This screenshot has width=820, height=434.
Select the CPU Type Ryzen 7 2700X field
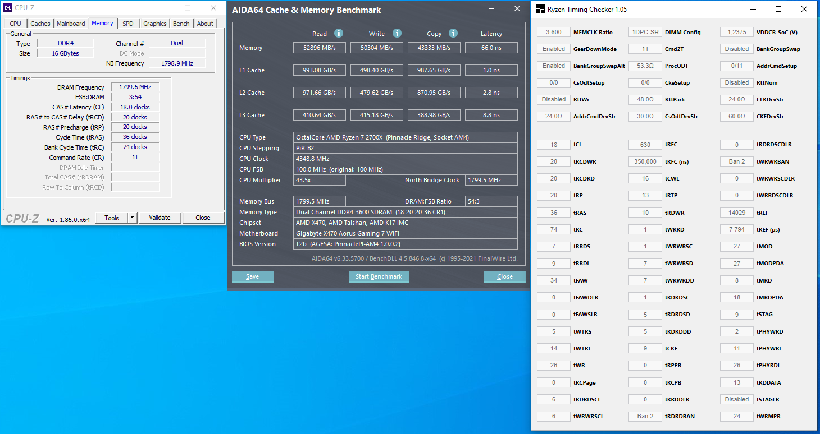(x=406, y=137)
